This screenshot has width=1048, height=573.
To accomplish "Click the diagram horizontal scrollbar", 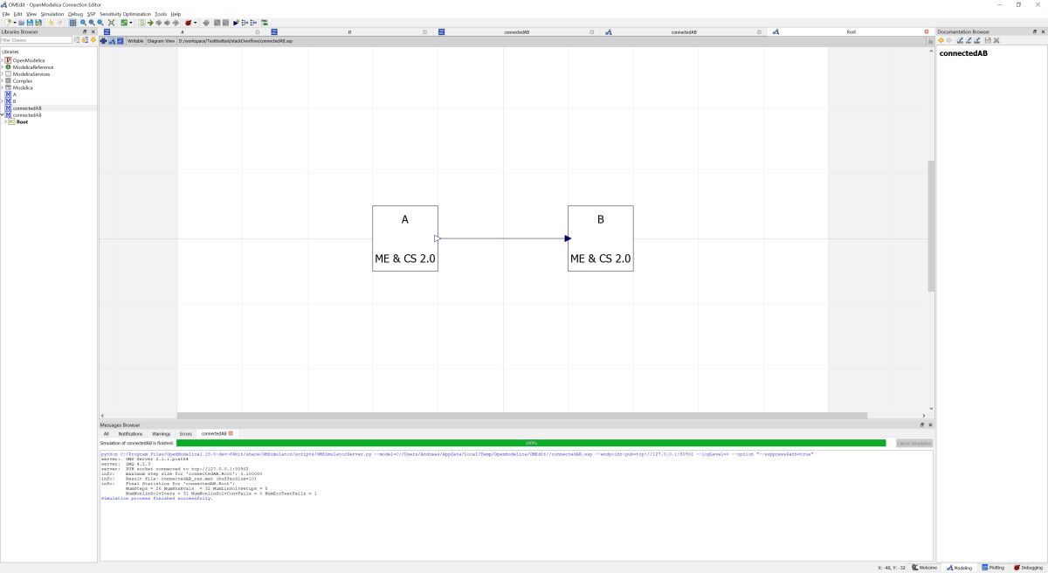I will [x=521, y=415].
